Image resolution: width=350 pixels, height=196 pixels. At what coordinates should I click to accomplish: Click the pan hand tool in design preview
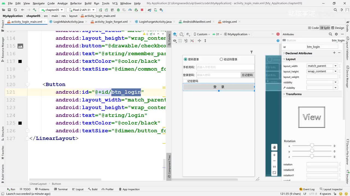[x=274, y=147]
